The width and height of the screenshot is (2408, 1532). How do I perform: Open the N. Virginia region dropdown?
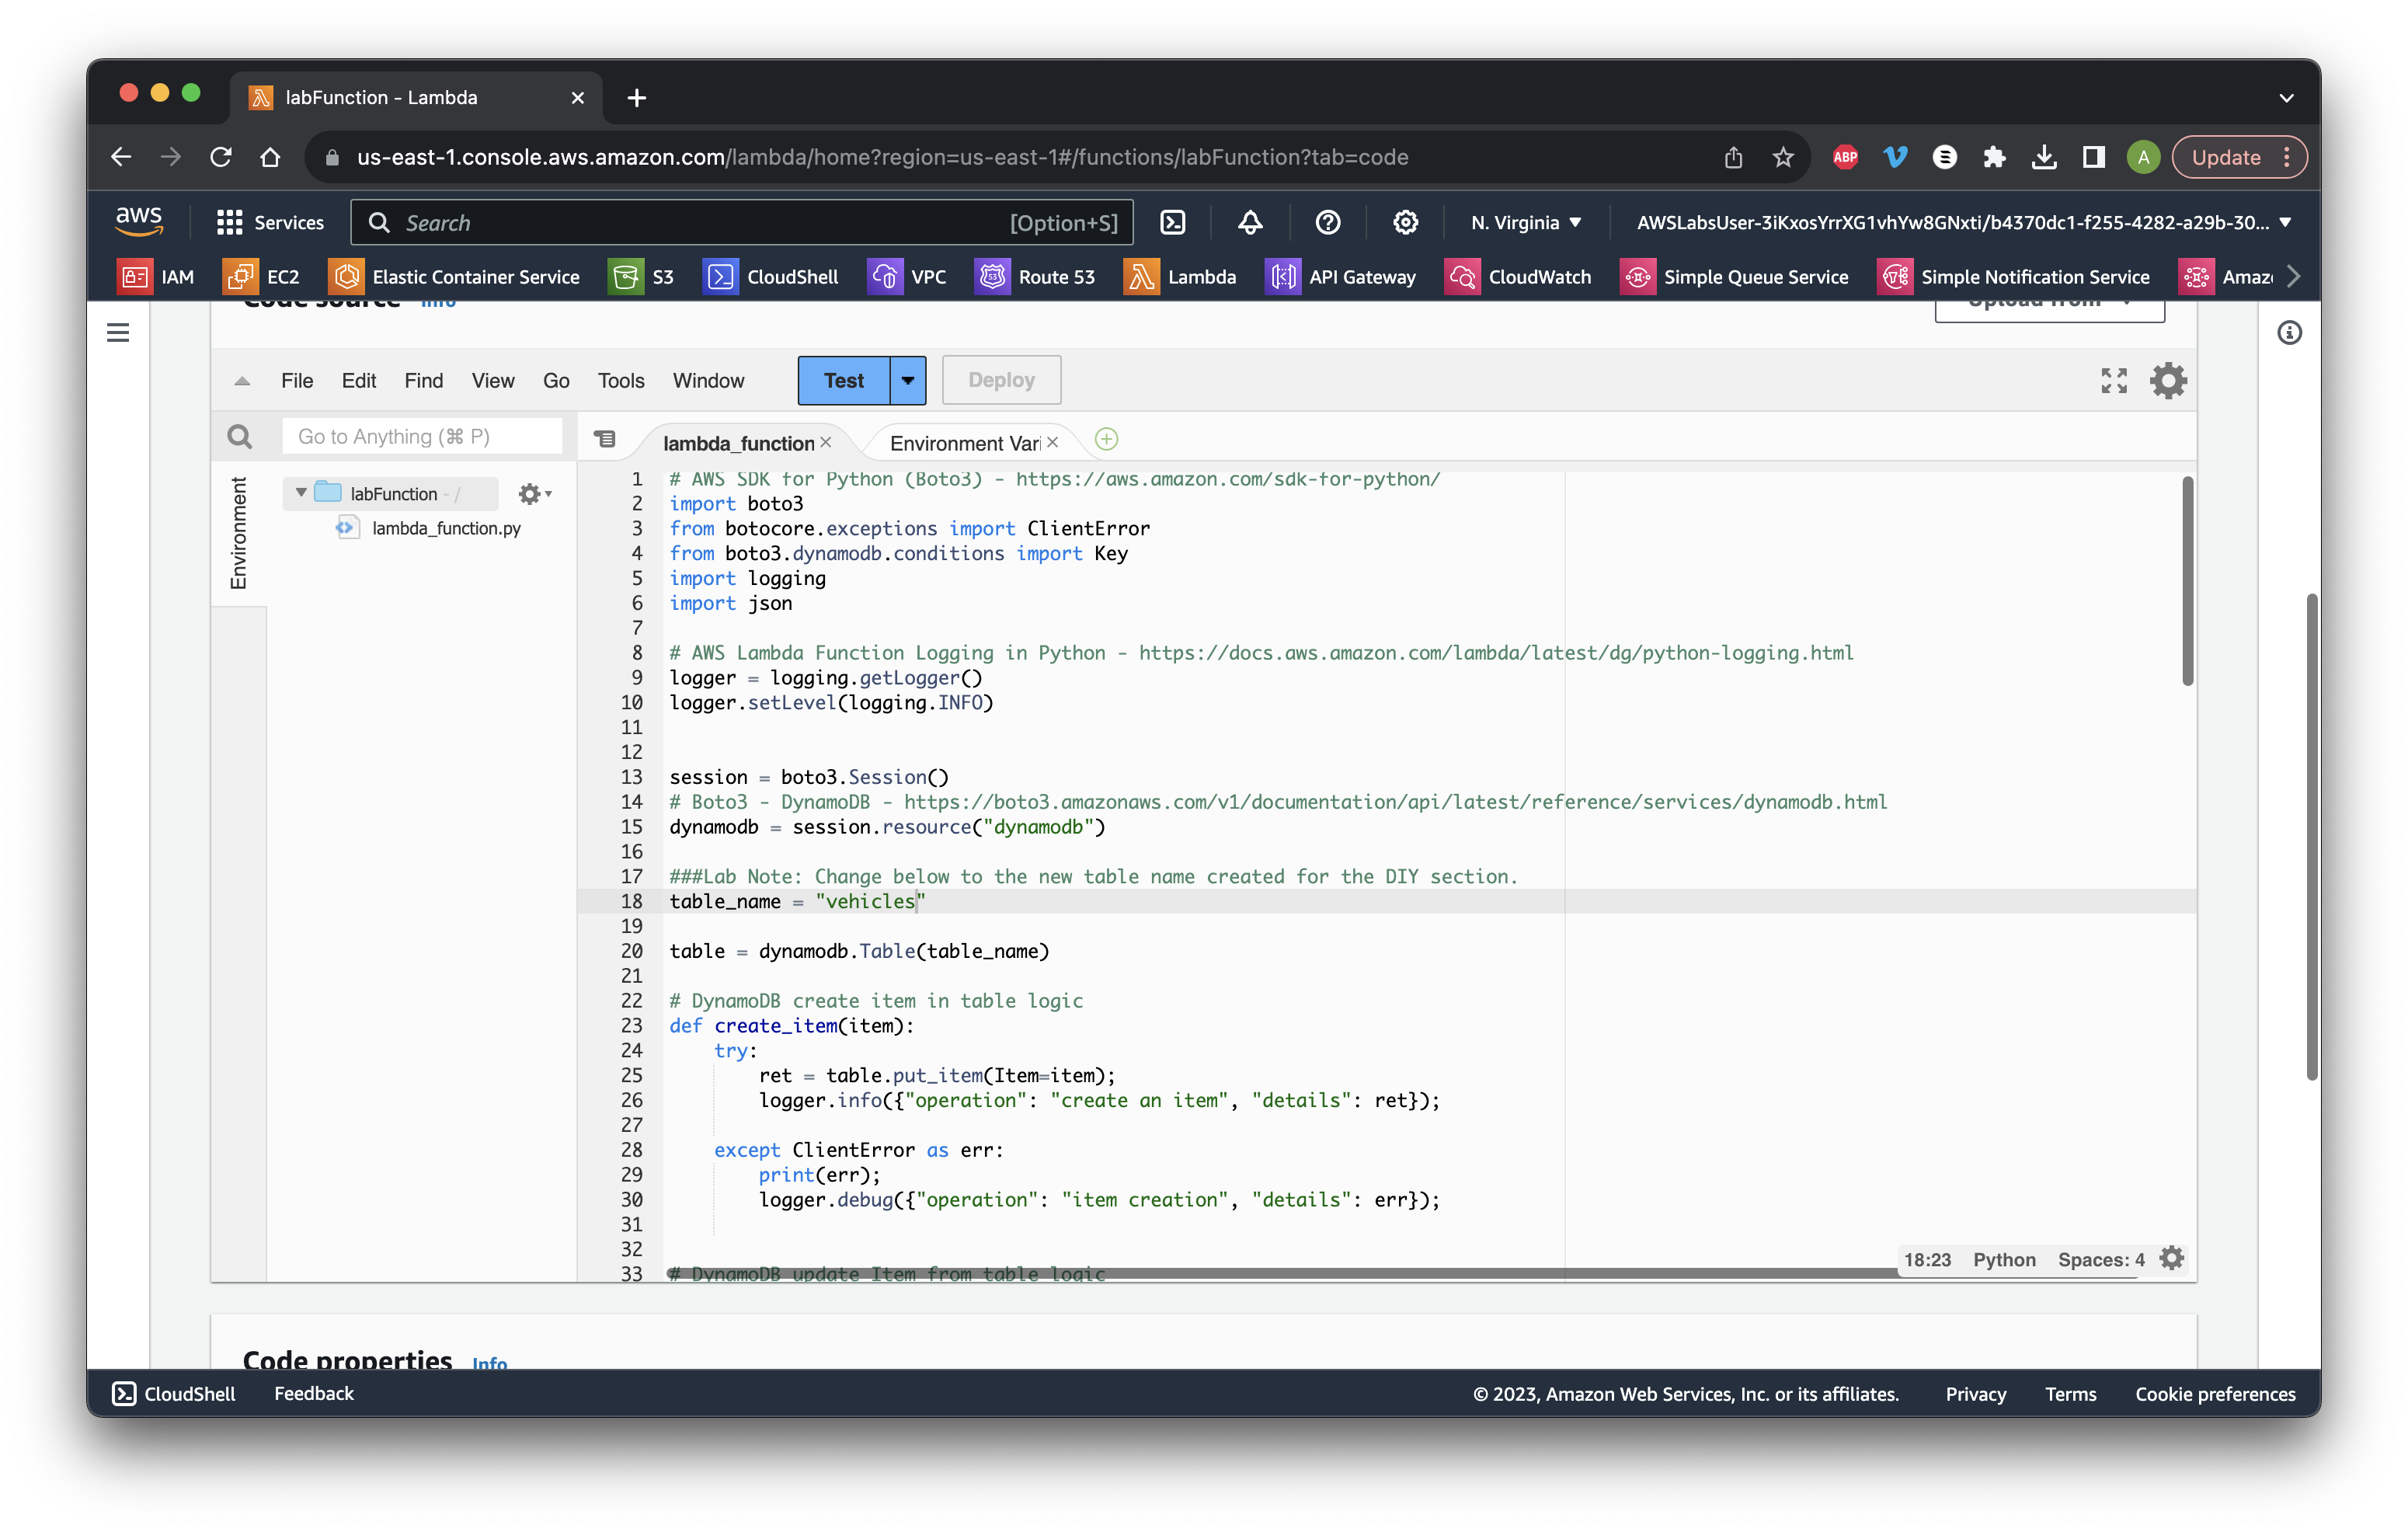click(1526, 222)
